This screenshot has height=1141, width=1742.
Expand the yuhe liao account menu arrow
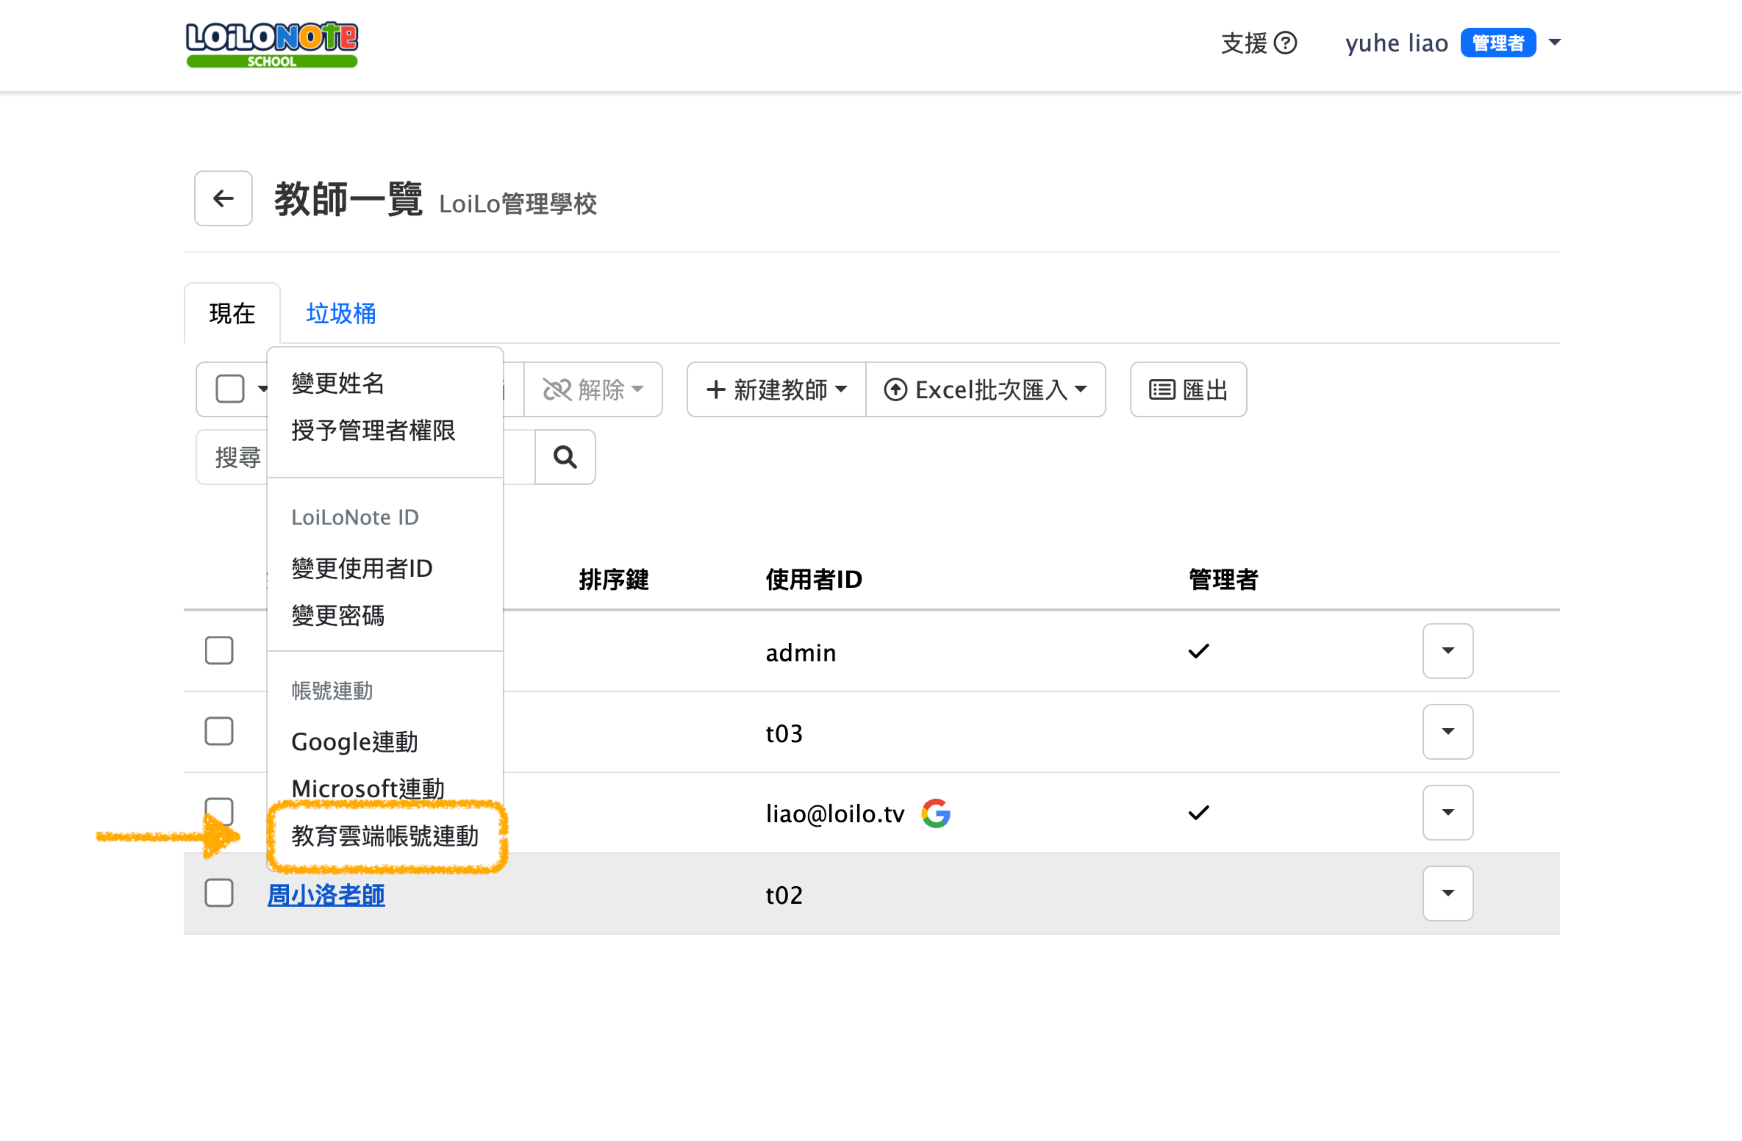(1555, 42)
